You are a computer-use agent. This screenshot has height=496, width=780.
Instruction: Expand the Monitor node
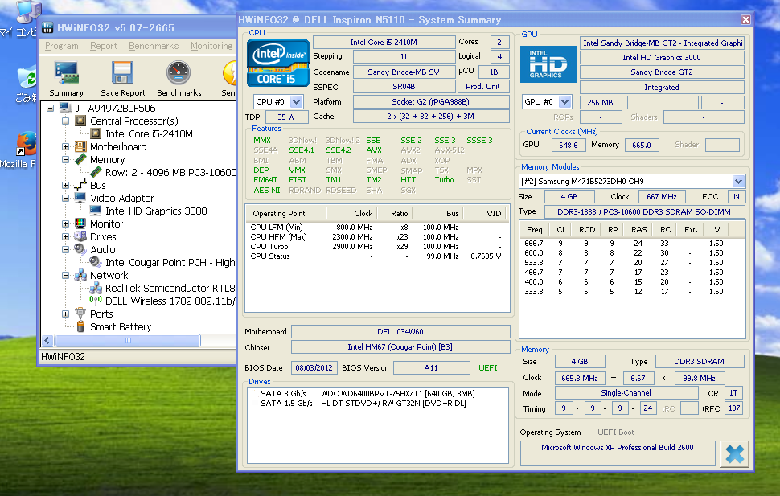[x=65, y=223]
